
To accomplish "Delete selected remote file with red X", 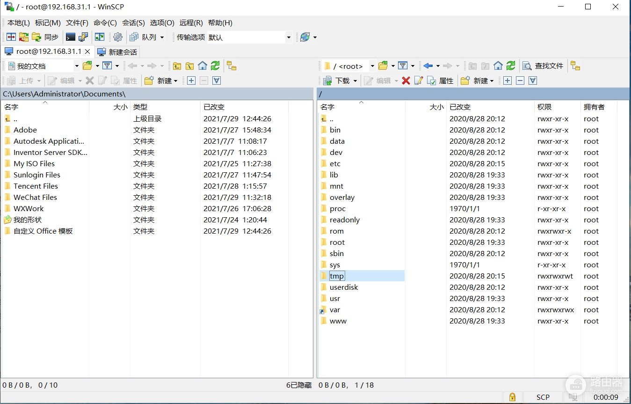I will point(406,81).
